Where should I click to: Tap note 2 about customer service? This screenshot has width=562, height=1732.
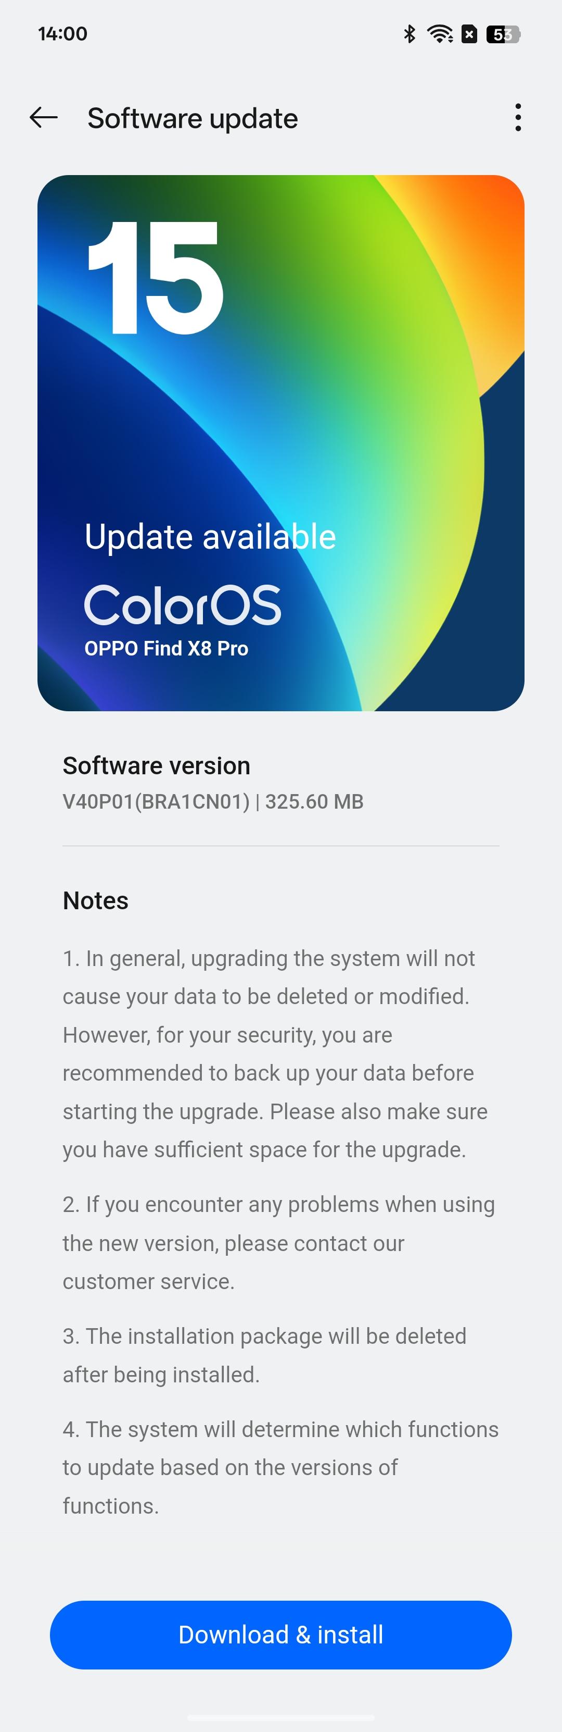278,1243
